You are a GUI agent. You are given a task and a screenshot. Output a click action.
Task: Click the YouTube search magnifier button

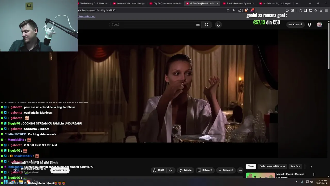point(207,25)
